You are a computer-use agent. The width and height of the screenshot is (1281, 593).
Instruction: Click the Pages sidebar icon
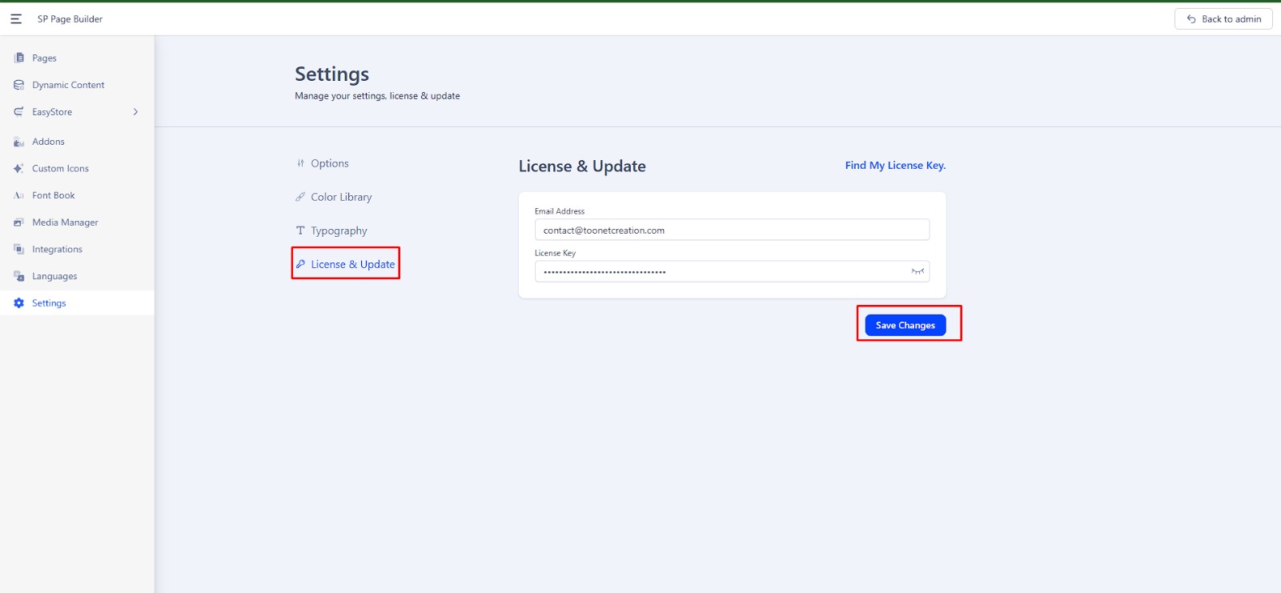(19, 58)
